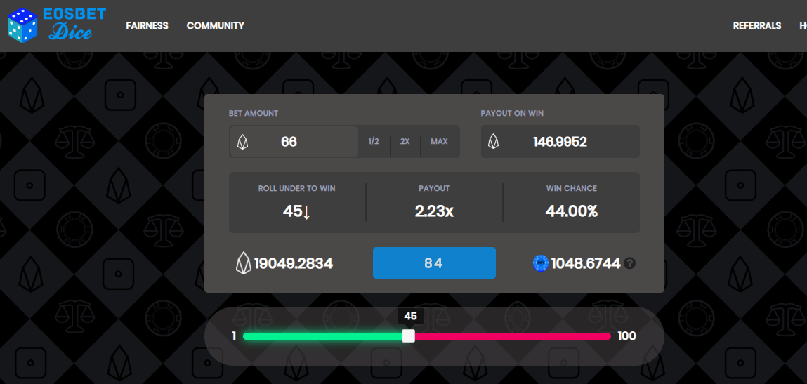
Task: Click the bet amount field showing 66
Action: tap(294, 142)
